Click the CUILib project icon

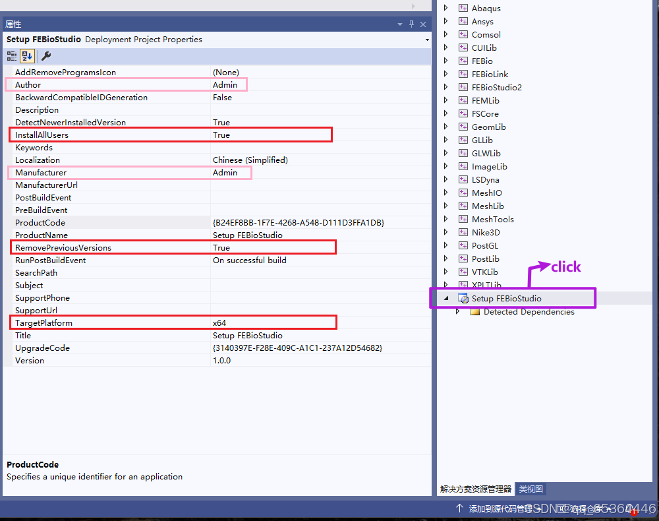point(463,47)
